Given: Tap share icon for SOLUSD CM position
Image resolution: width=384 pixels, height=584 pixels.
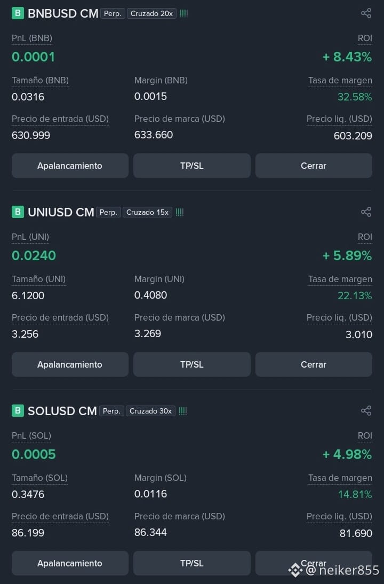Looking at the screenshot, I should click(x=366, y=410).
